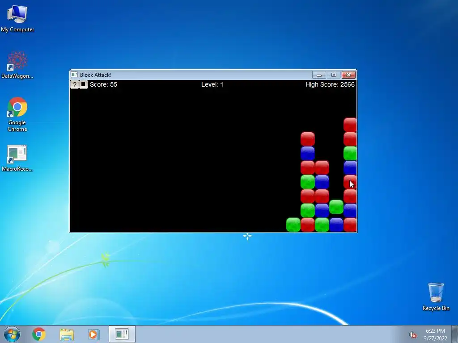This screenshot has width=458, height=343.
Task: Click the topmost red block in the rightmost column
Action: point(350,125)
